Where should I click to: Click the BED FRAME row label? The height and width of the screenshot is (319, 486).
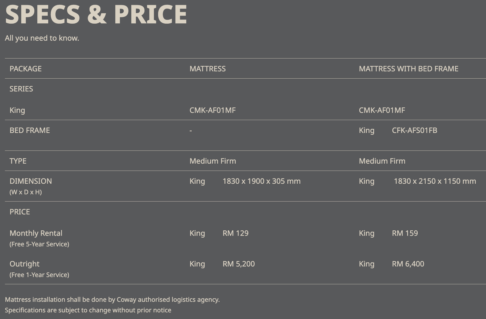30,130
